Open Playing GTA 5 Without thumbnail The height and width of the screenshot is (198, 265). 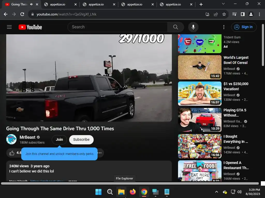200,120
